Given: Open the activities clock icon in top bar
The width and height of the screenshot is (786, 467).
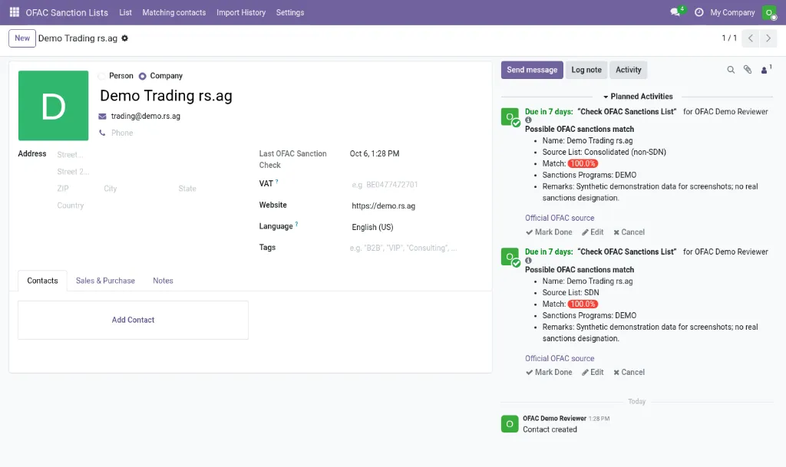Looking at the screenshot, I should pyautogui.click(x=698, y=12).
